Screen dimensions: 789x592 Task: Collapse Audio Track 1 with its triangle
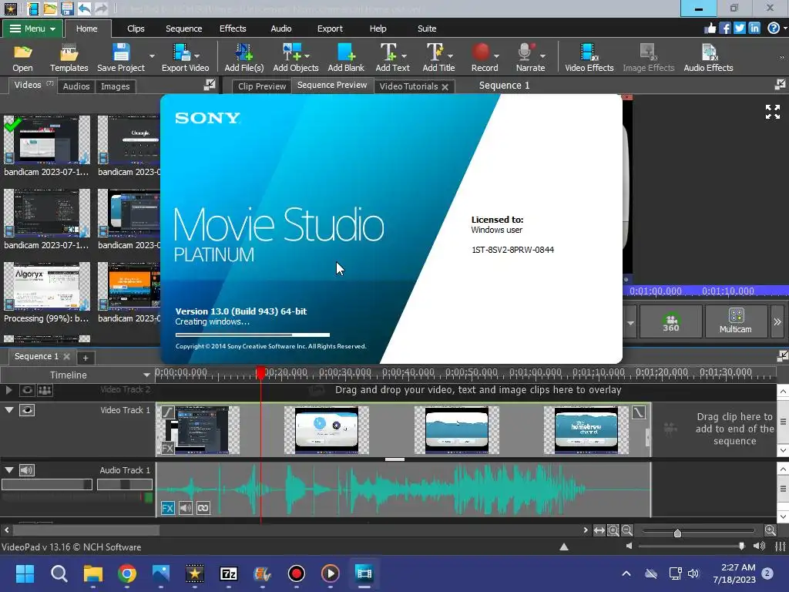[9, 470]
